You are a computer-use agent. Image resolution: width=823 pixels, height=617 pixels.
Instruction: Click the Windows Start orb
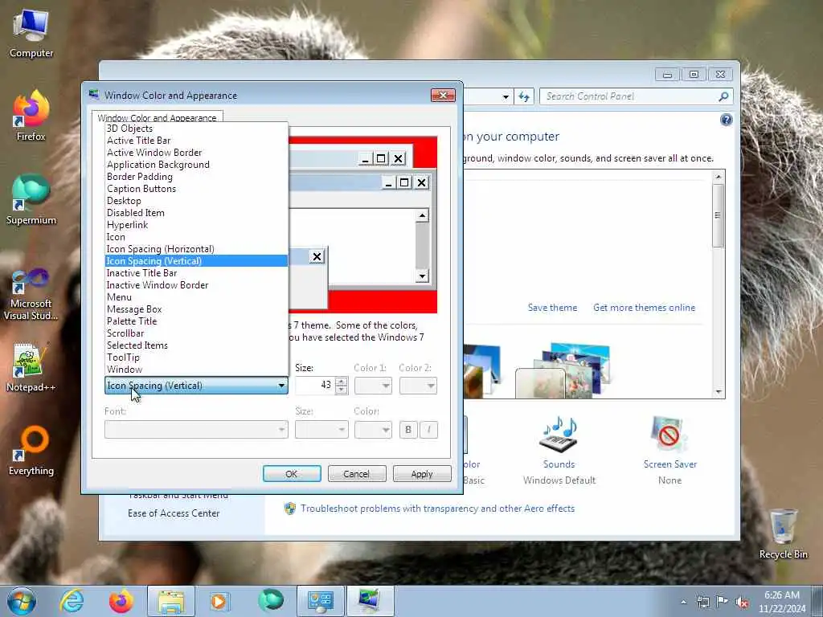(x=22, y=601)
